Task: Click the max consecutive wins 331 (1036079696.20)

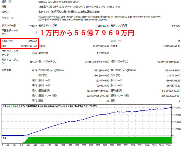Action: coord(98,91)
